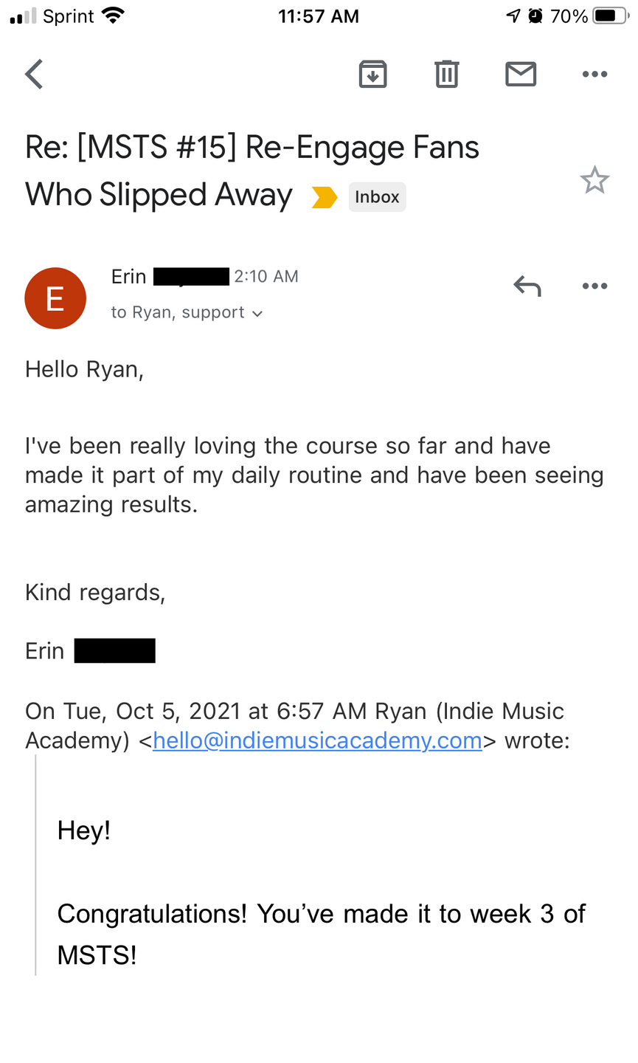The width and height of the screenshot is (638, 1063).
Task: Delete this email with trash icon
Action: click(446, 74)
